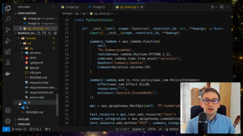243x136 pixels.
Task: Open the requests.http file
Action: pos(39,83)
